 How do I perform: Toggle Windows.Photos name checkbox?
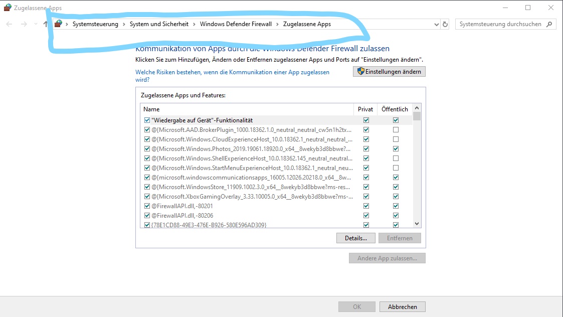pos(147,149)
